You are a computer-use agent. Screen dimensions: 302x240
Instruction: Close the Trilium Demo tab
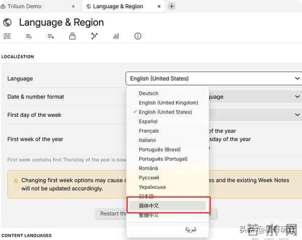point(73,7)
